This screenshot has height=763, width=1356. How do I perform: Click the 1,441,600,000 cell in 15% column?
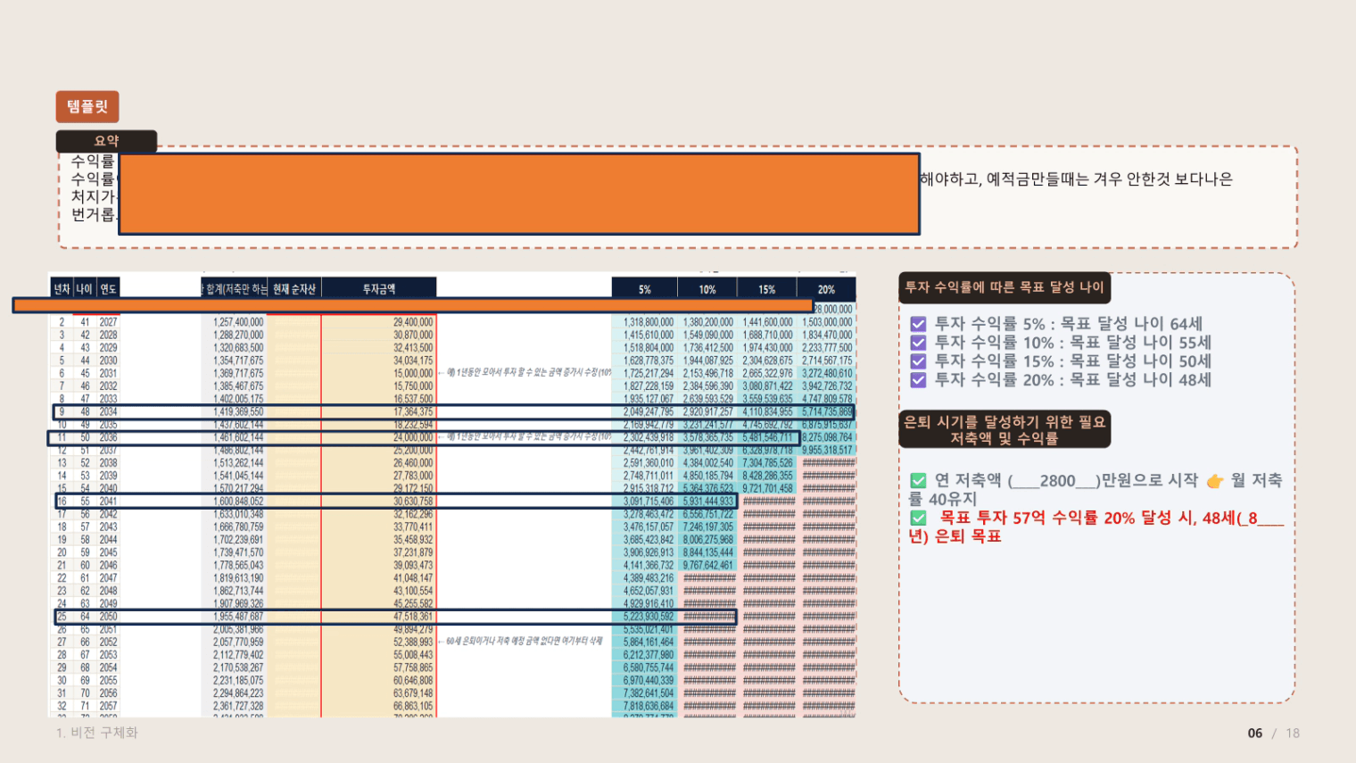[767, 322]
